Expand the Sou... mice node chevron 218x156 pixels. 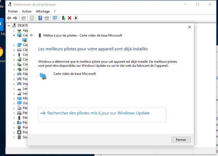click(14, 137)
